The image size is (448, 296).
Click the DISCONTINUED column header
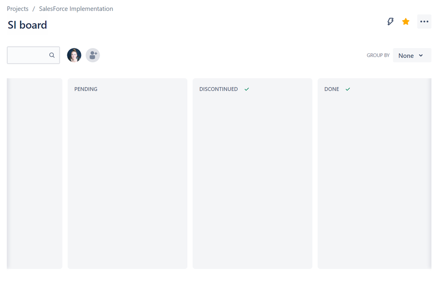coord(218,89)
